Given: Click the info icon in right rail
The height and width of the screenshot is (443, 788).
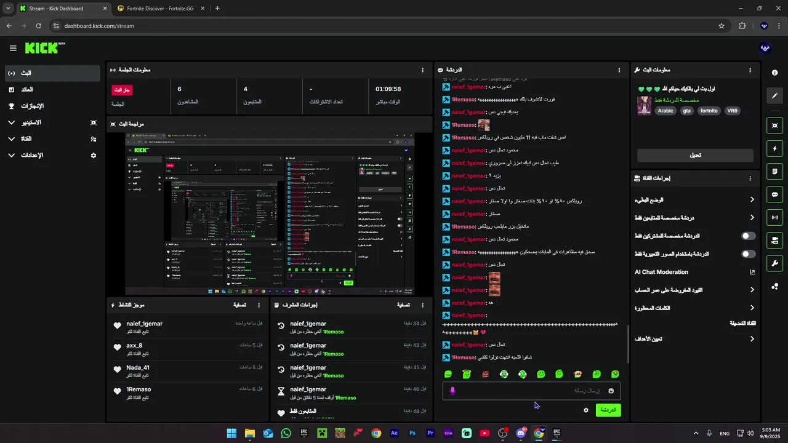Looking at the screenshot, I should pyautogui.click(x=774, y=73).
